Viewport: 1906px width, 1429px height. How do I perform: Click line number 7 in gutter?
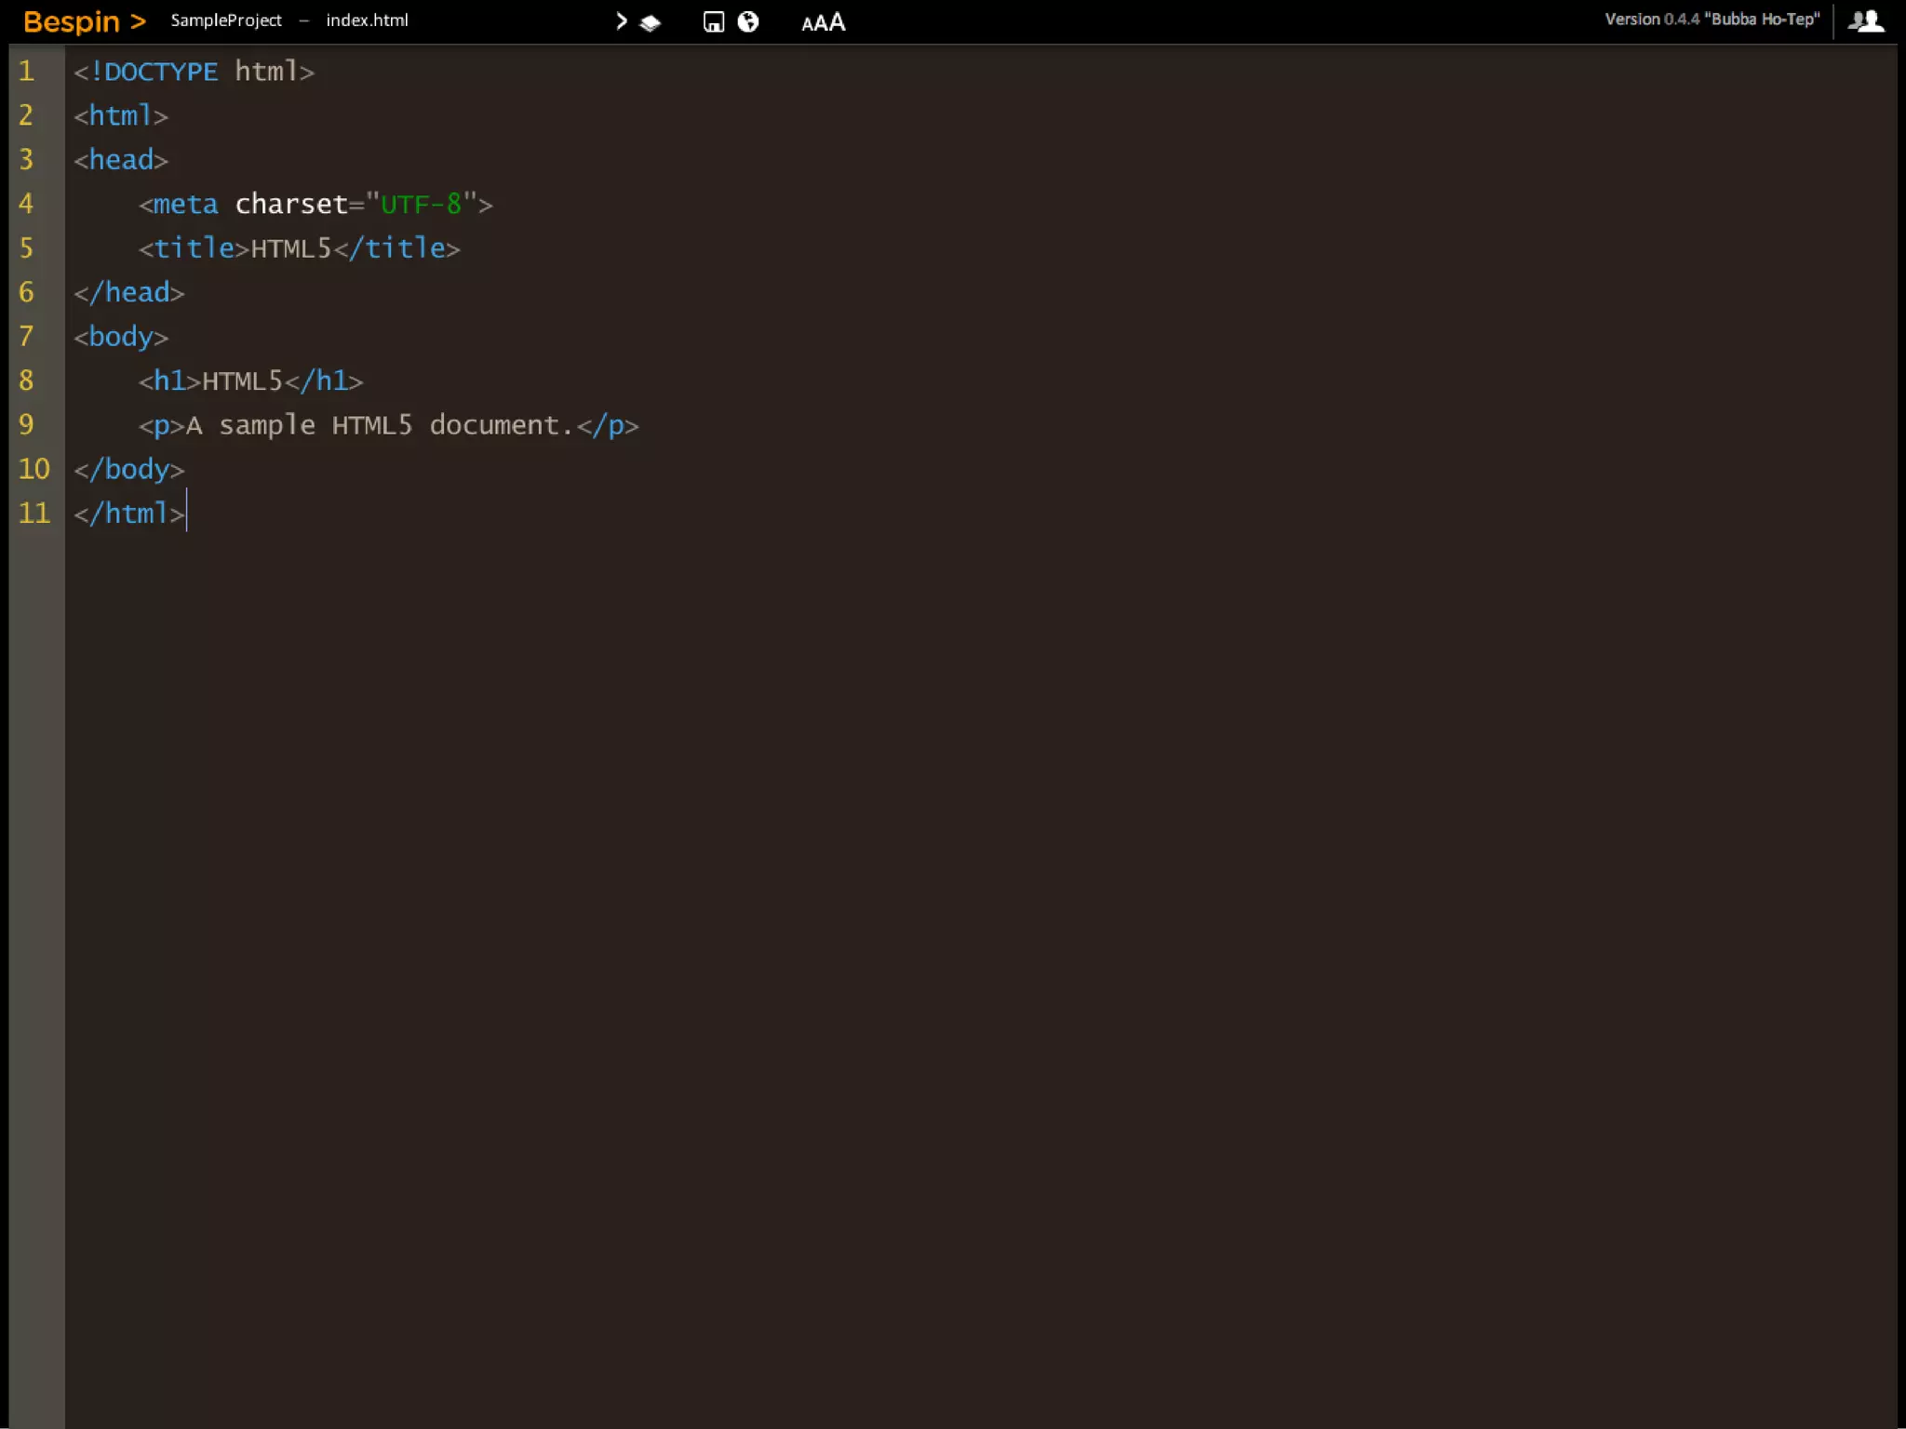click(x=26, y=337)
